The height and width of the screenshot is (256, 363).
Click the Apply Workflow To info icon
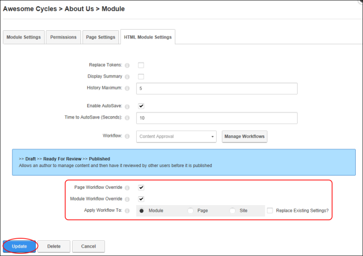[127, 211]
